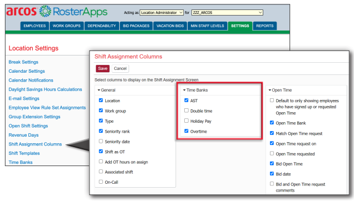Open Calendar Notifications link

coord(31,80)
